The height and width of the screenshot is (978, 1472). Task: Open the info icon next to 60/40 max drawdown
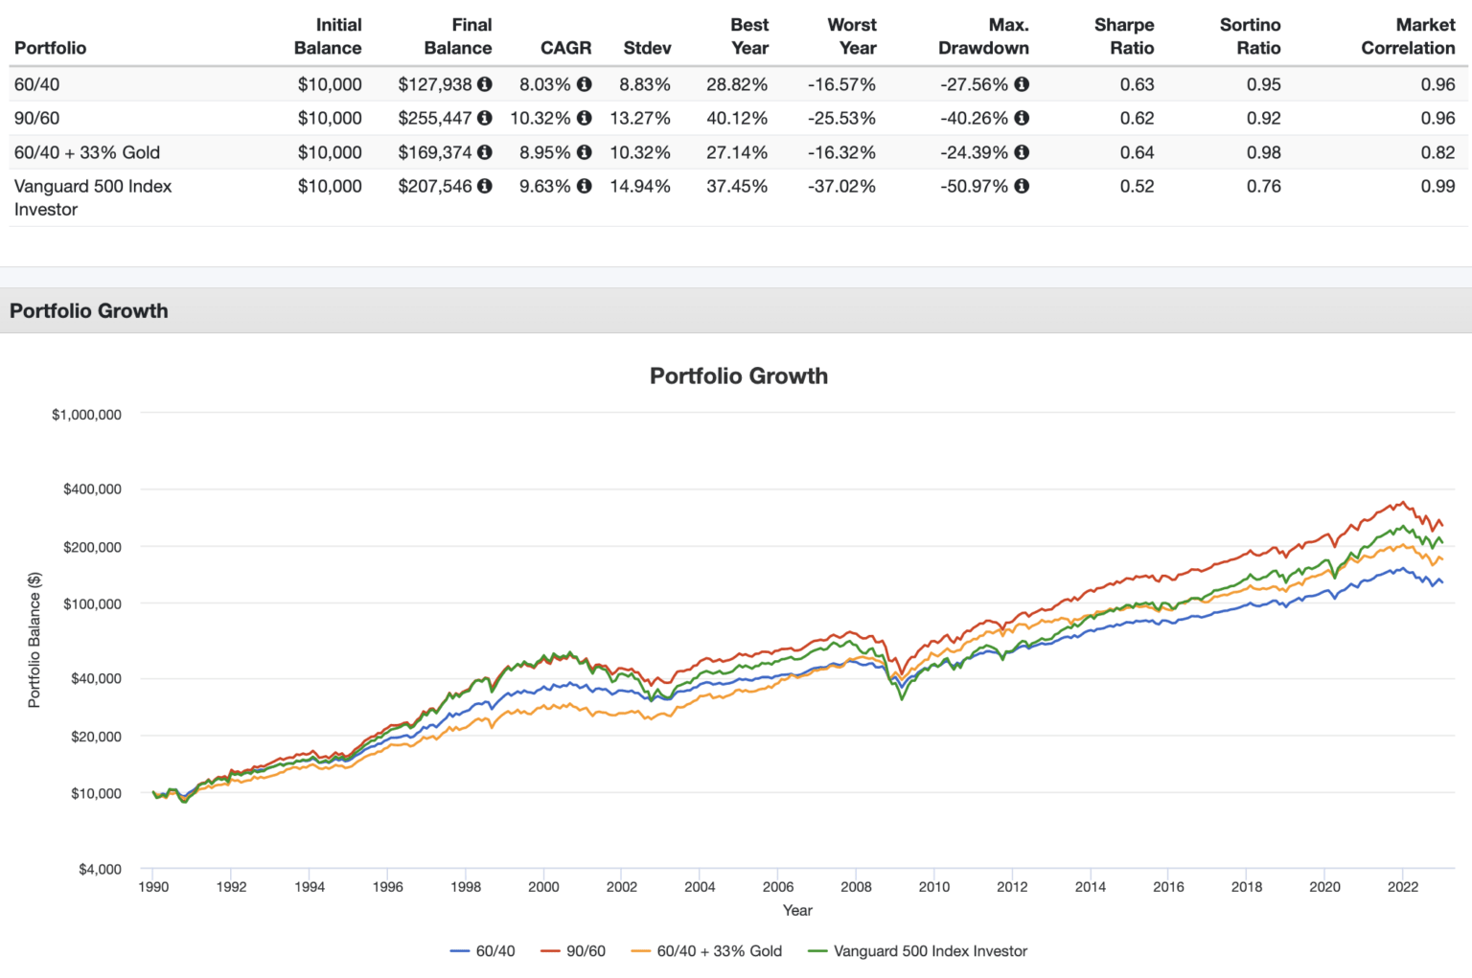point(1021,84)
